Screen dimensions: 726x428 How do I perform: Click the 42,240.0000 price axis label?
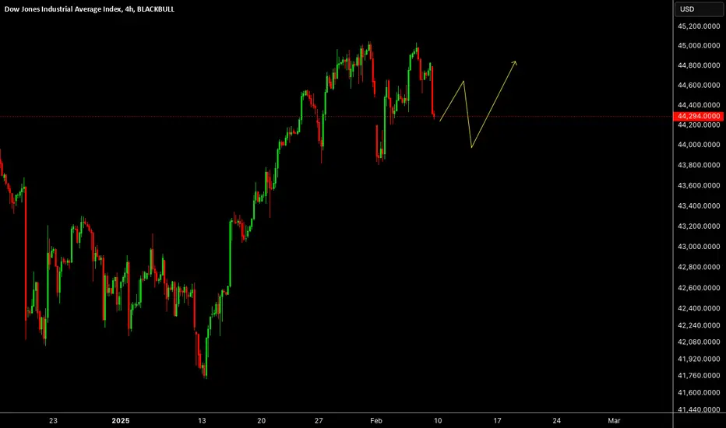(699, 325)
